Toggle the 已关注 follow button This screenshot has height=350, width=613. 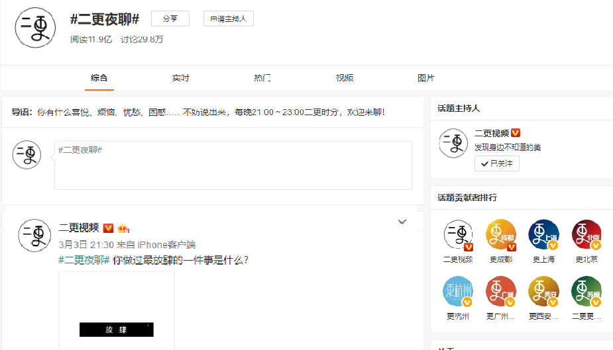click(497, 163)
